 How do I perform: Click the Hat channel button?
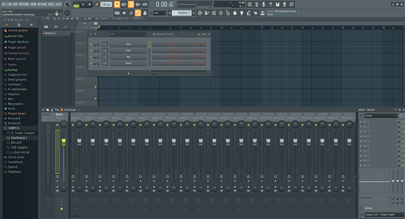coord(128,57)
